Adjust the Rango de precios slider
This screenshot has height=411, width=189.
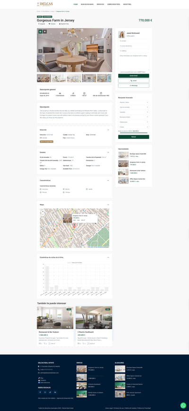pyautogui.click(x=134, y=133)
